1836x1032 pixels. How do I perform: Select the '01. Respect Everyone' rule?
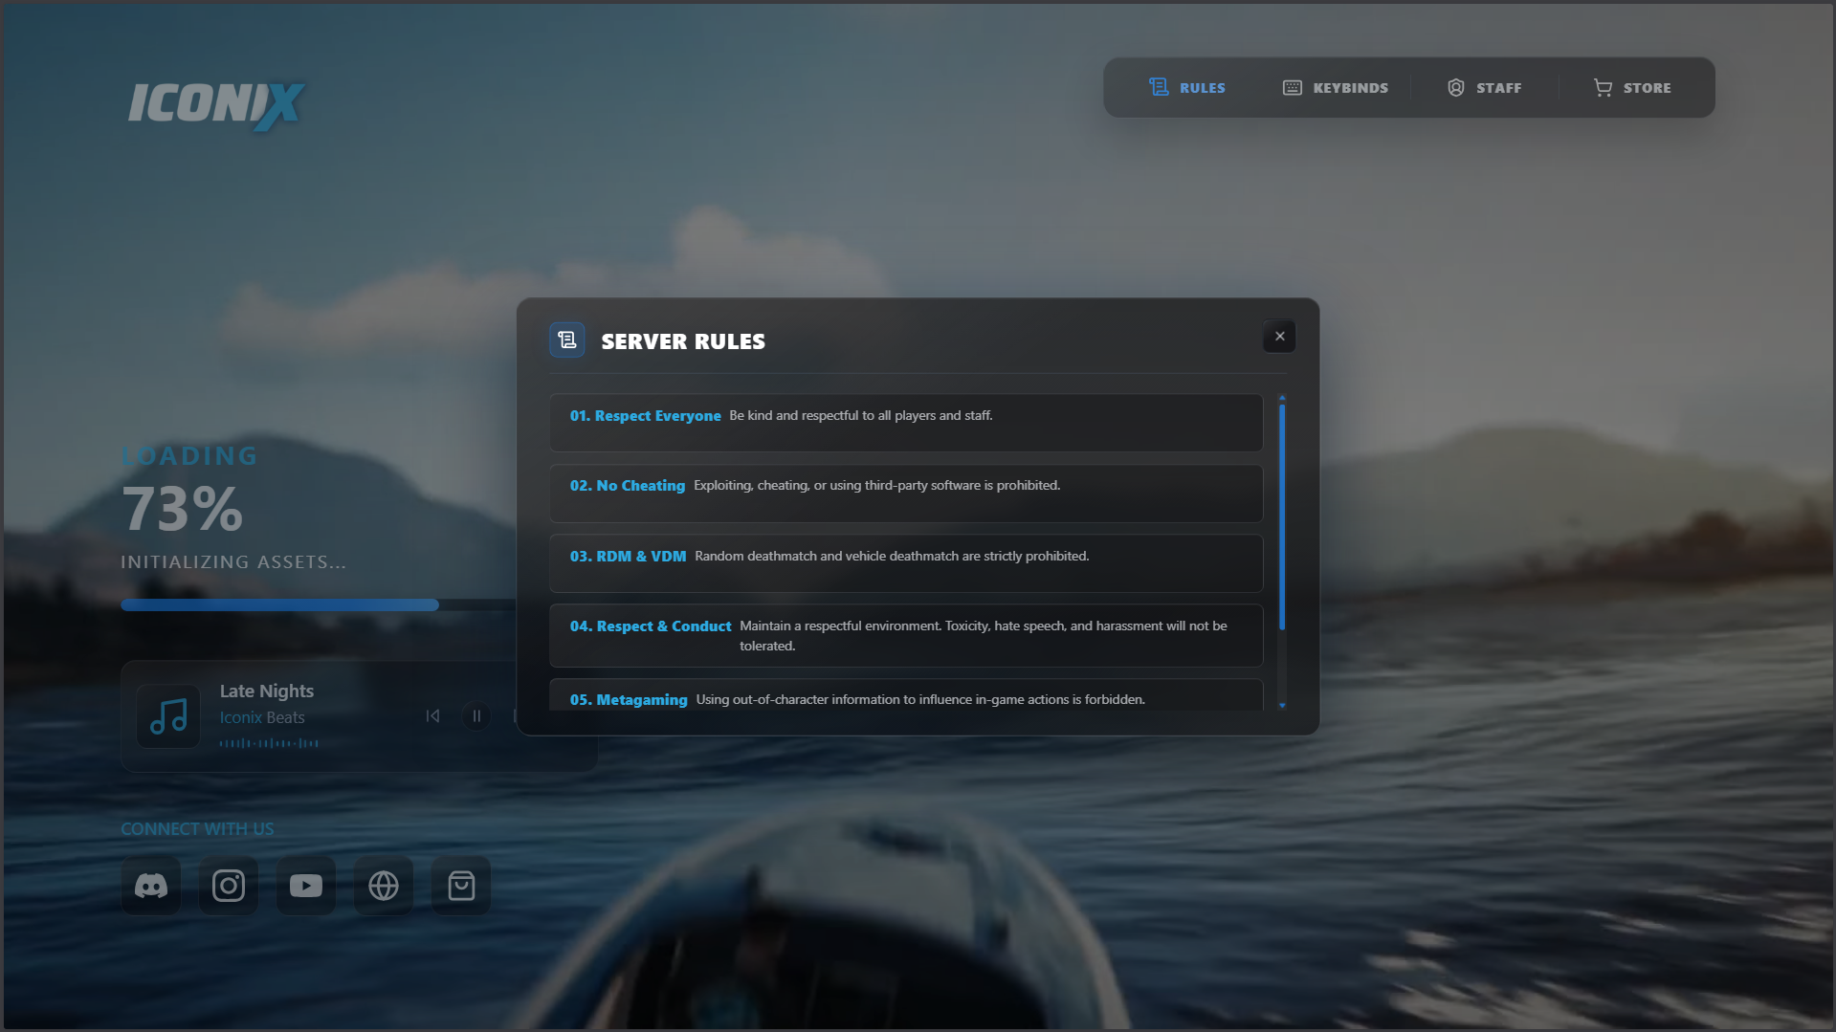[x=906, y=423]
